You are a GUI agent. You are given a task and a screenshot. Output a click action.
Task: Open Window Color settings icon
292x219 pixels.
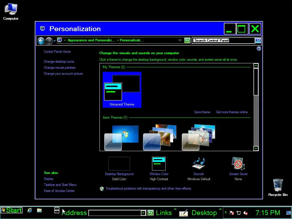[x=159, y=164]
